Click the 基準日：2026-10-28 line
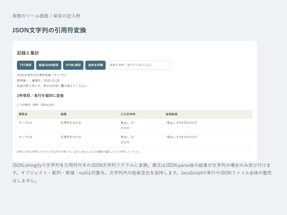The width and height of the screenshot is (287, 215). coord(38,81)
